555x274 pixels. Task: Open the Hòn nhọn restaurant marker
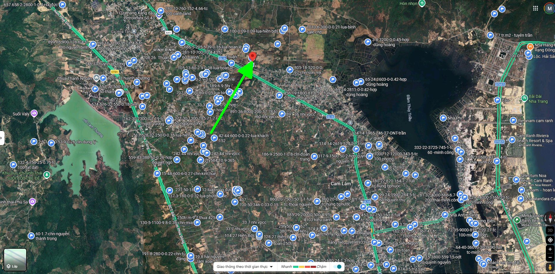click(422, 3)
